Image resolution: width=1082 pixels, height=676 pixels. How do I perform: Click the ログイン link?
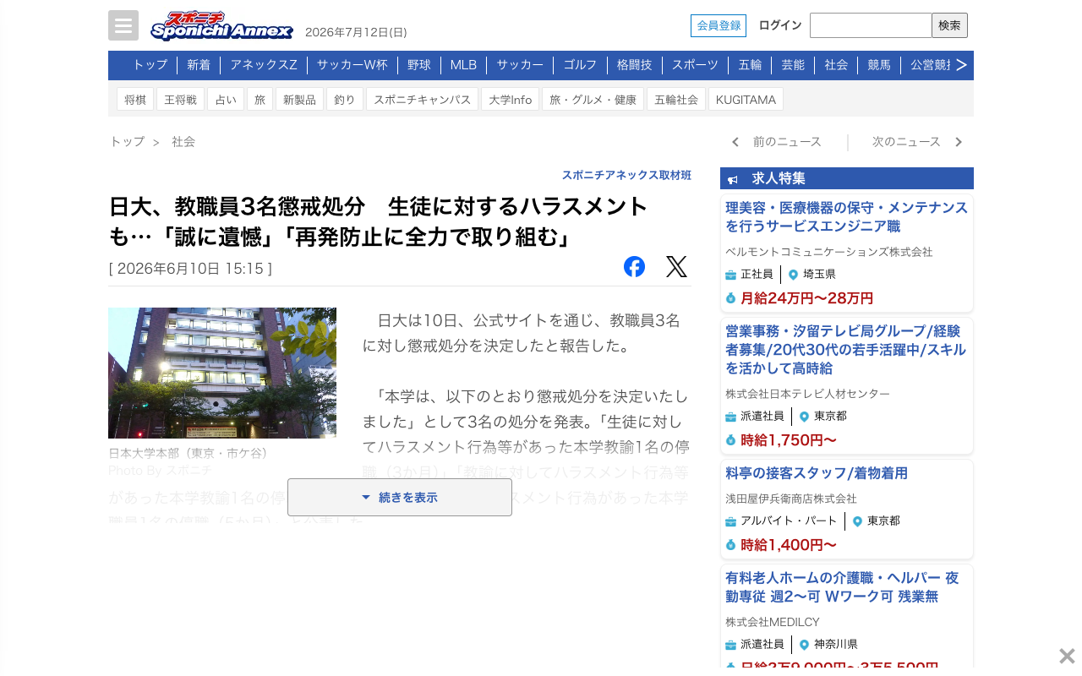(780, 25)
